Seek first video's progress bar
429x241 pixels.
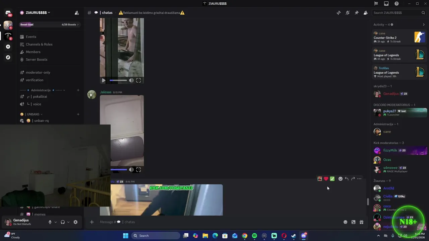tap(118, 80)
